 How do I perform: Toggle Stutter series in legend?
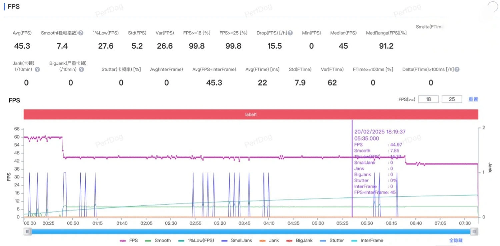(332, 240)
